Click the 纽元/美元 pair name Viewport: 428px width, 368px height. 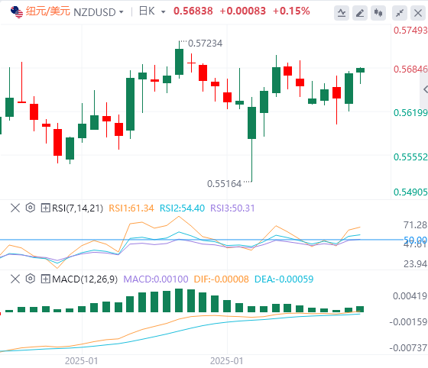(x=48, y=11)
